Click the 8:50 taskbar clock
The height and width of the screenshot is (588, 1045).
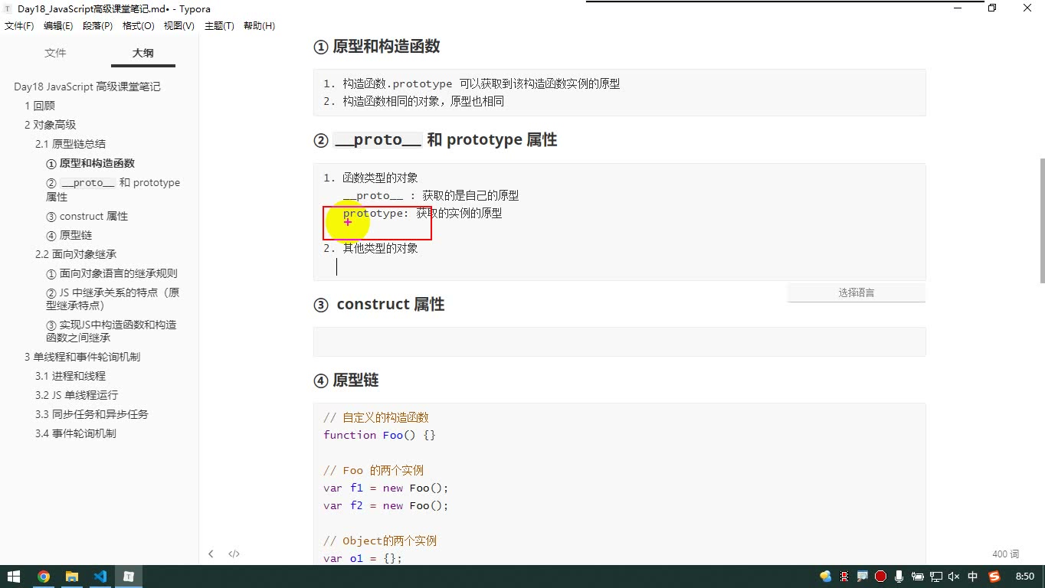[x=1024, y=577]
